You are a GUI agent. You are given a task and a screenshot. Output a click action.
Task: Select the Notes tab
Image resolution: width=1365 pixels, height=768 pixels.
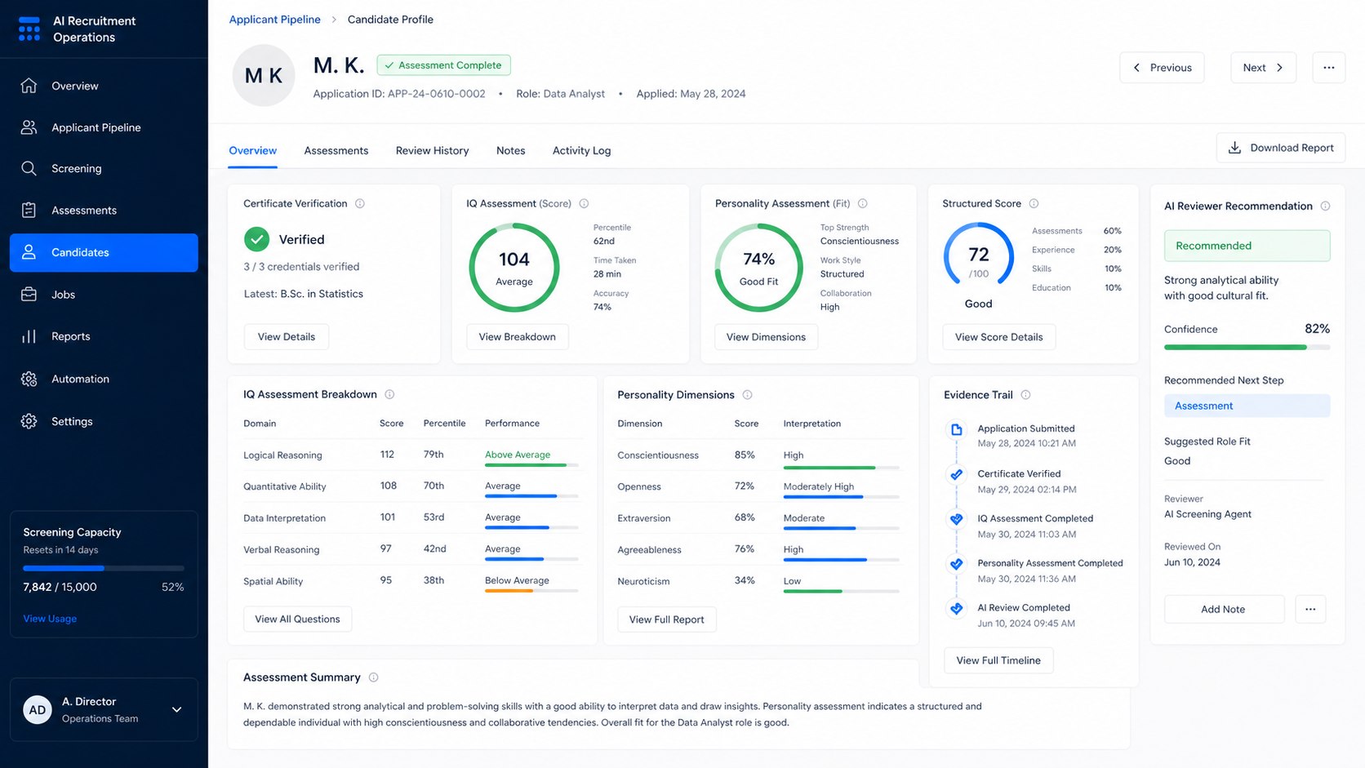click(510, 150)
